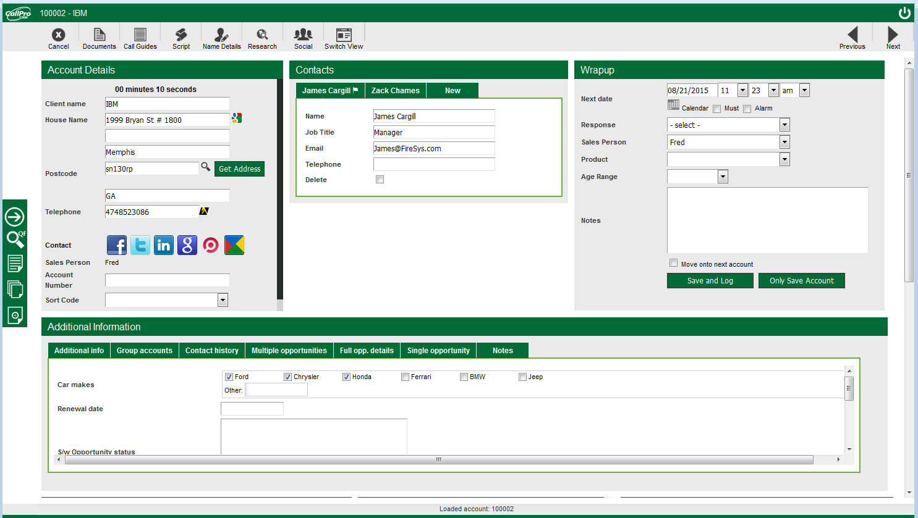Tick the Delete contact checkbox

pyautogui.click(x=380, y=180)
